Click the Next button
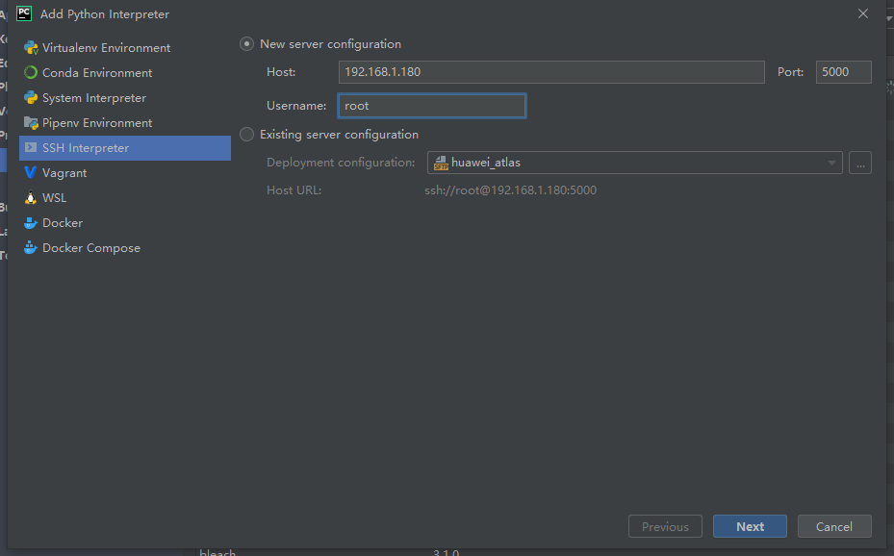Viewport: 894px width, 556px height. (x=750, y=526)
